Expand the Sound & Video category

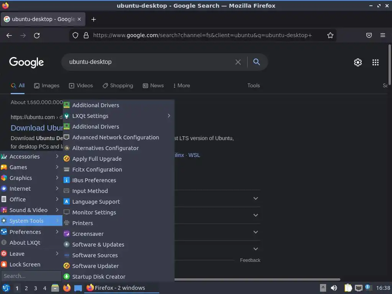coord(31,210)
